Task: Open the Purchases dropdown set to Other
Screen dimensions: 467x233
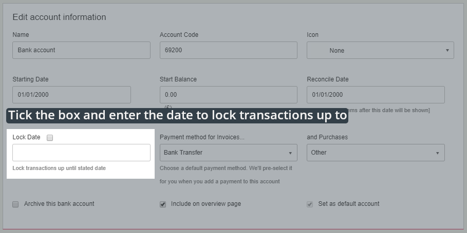Action: 375,153
